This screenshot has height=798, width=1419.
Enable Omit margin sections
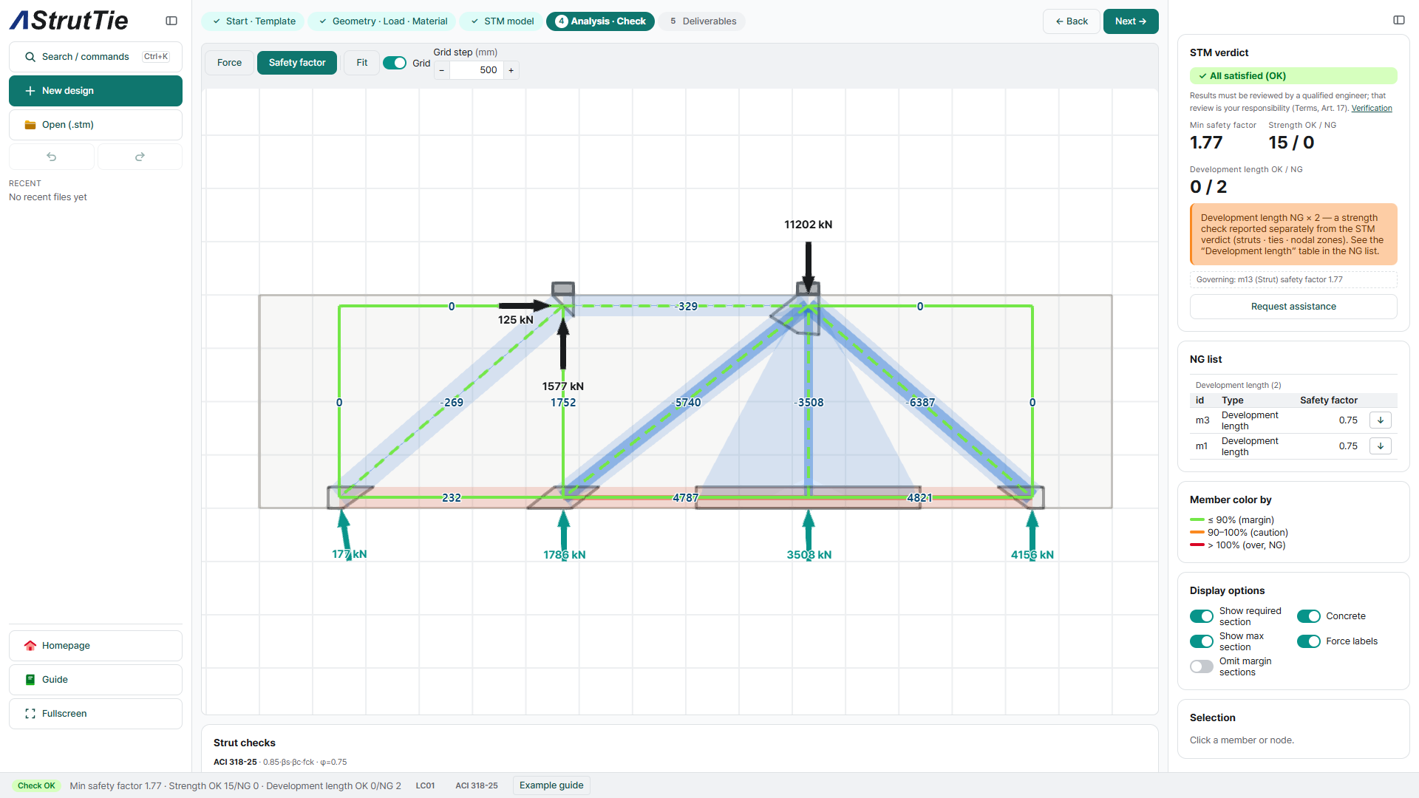(x=1202, y=666)
